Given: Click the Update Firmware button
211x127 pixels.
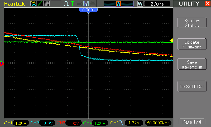Looking at the screenshot, I should pyautogui.click(x=192, y=44).
